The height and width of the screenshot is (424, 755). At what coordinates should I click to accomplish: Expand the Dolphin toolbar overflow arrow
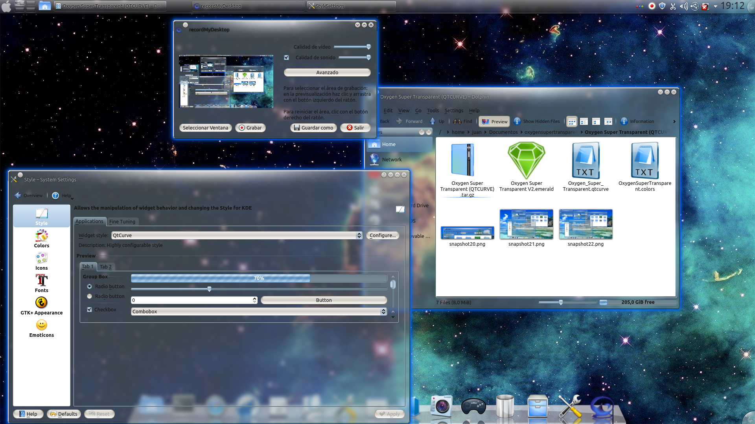(x=674, y=121)
